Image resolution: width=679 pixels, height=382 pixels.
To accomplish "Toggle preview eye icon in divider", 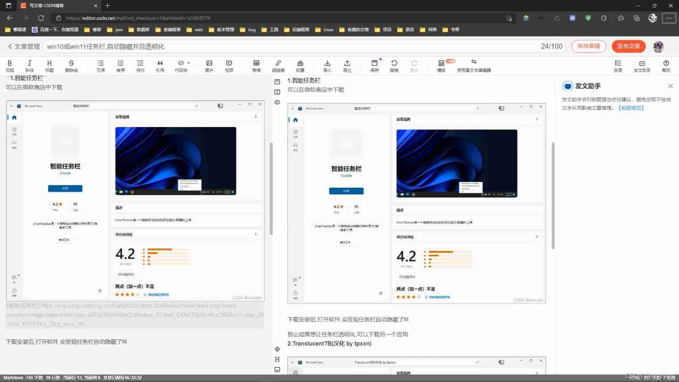I will point(277,102).
